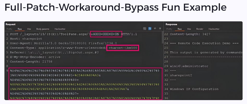Click the show \n newline characters icon
247x104 pixels.
(155, 29)
